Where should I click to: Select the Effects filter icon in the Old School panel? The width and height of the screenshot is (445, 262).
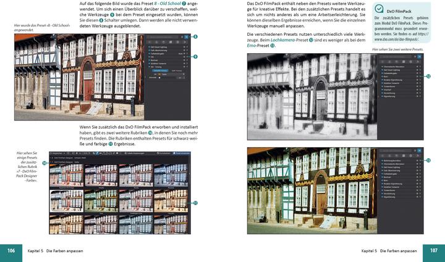tap(185, 42)
